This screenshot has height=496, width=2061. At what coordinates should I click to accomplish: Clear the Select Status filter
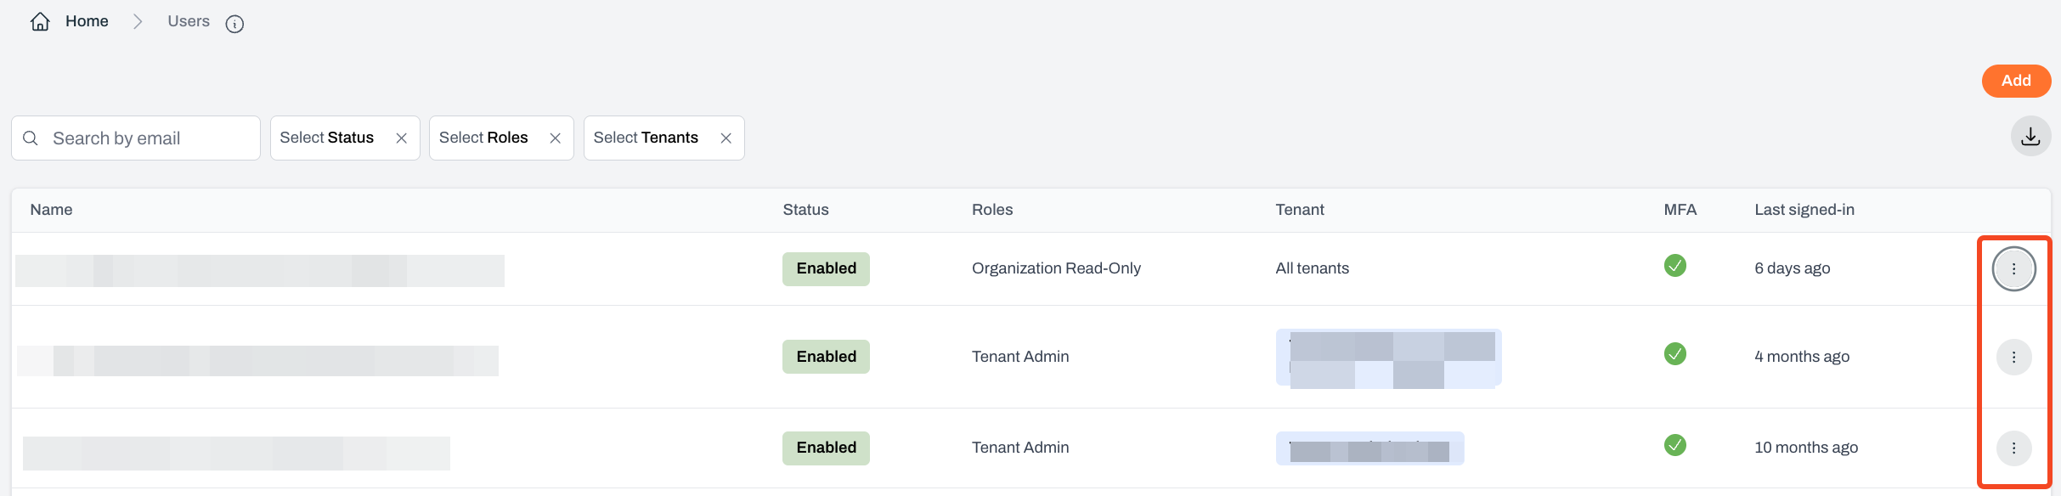click(x=402, y=138)
